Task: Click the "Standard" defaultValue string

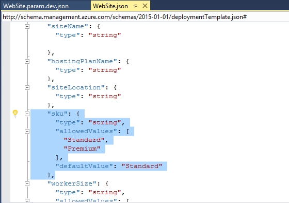Action: point(142,166)
